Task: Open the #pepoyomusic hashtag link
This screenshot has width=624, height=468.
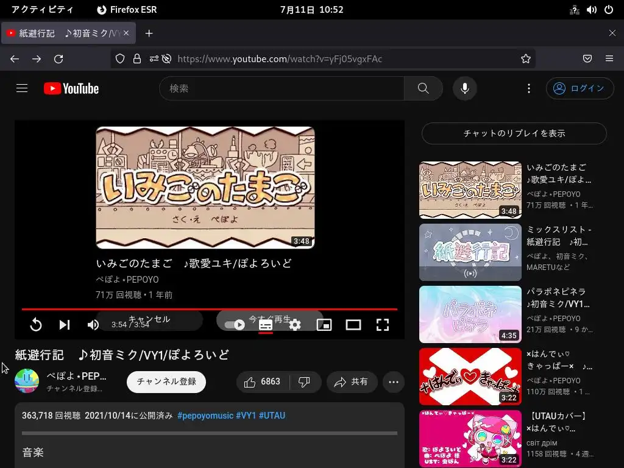Action: click(x=205, y=416)
